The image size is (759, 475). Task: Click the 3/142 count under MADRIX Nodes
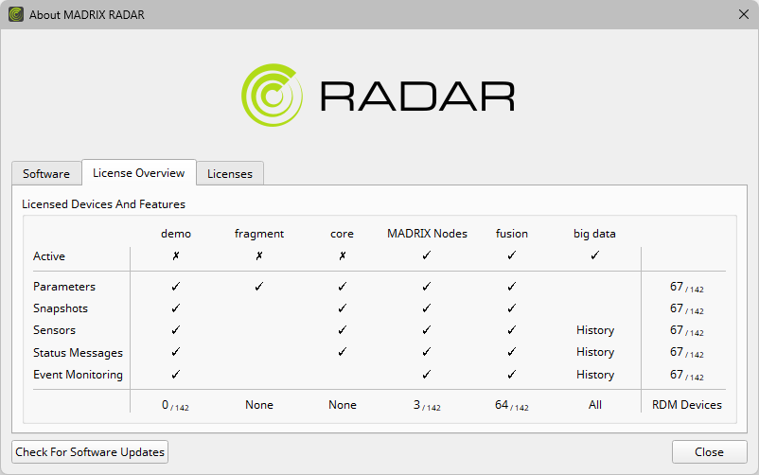427,405
